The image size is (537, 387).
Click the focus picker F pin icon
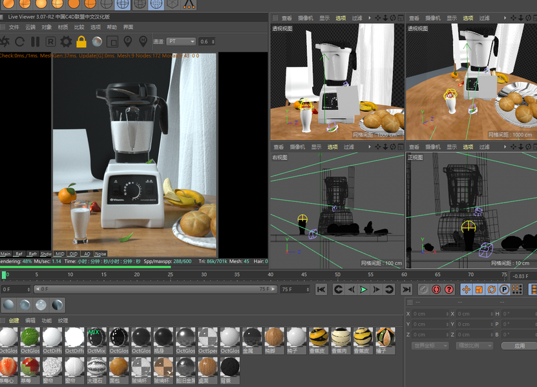click(x=128, y=41)
